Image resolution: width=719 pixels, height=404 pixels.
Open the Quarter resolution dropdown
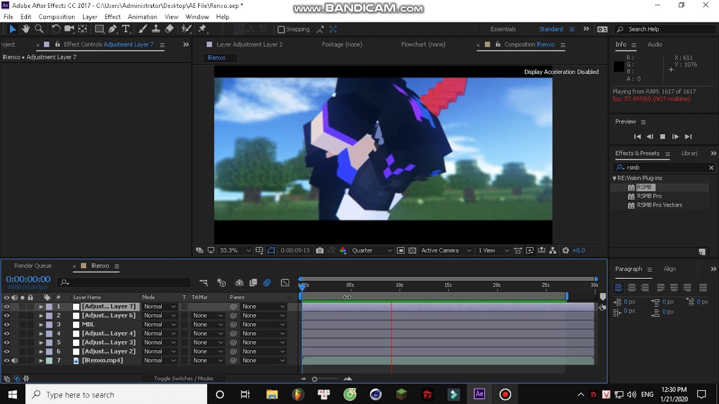[x=372, y=251]
